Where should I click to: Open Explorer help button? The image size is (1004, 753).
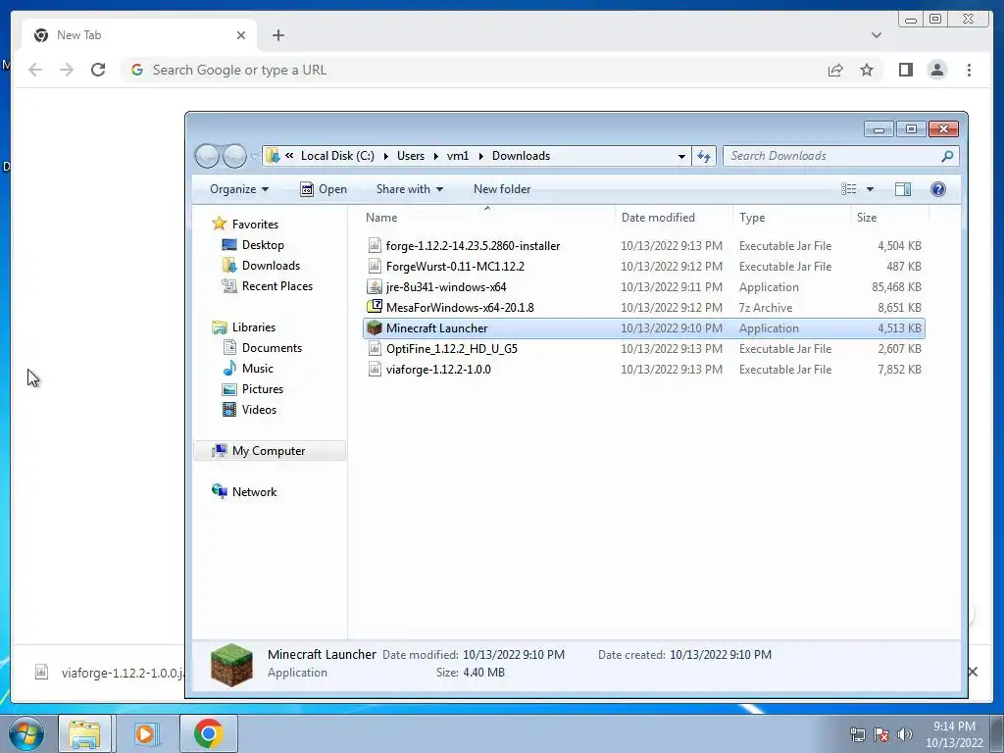point(938,189)
